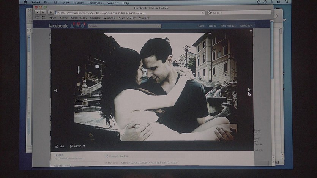Image resolution: width=317 pixels, height=178 pixels.
Task: Click the add bookmark plus button
Action: [x=50, y=13]
